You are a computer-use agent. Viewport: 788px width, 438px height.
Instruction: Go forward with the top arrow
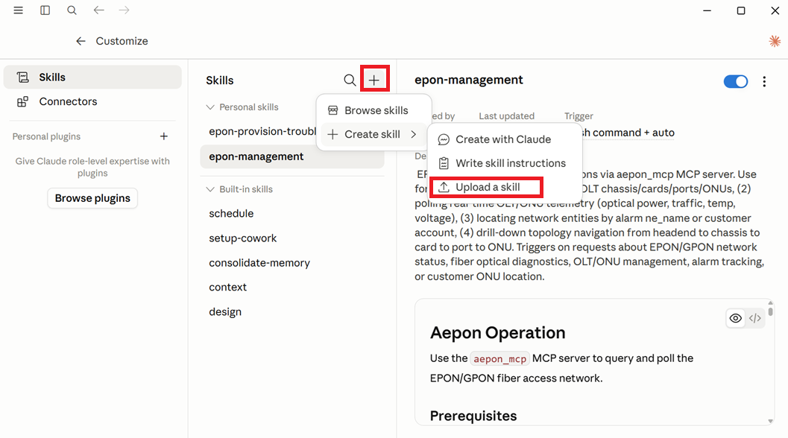pyautogui.click(x=124, y=10)
